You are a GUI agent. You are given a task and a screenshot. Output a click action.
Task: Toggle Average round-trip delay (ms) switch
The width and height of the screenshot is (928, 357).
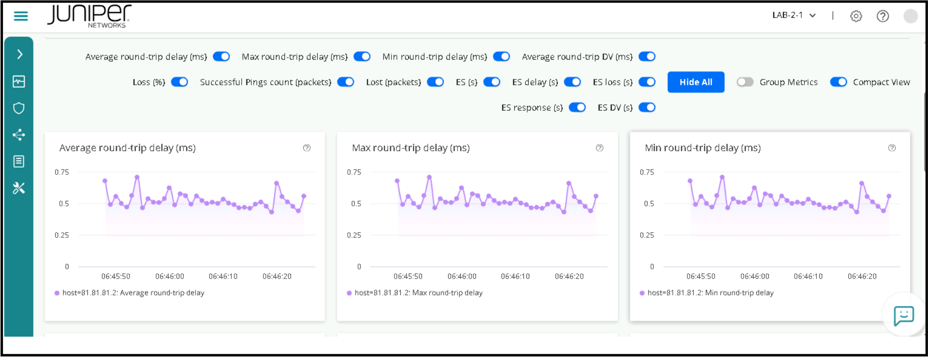(221, 57)
